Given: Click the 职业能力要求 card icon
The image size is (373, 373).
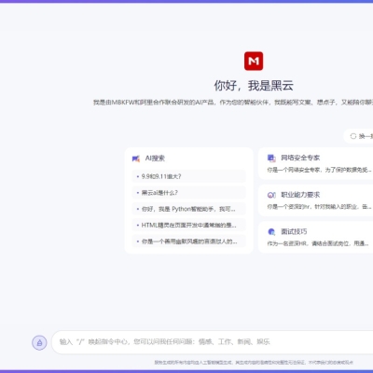Looking at the screenshot, I should click(271, 195).
